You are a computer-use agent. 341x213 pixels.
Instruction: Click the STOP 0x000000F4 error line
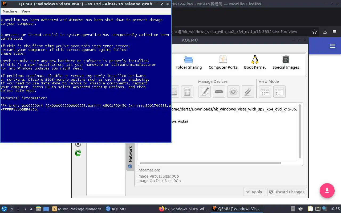(86, 107)
